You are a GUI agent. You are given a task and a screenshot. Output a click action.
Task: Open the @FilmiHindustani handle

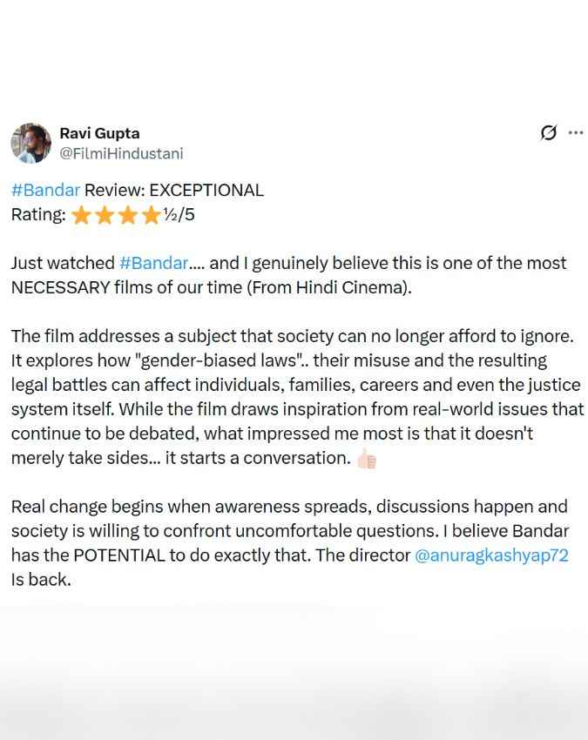point(121,154)
